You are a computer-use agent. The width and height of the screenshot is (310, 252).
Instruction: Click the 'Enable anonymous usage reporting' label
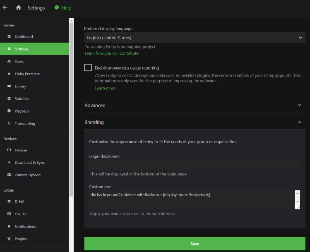127,68
